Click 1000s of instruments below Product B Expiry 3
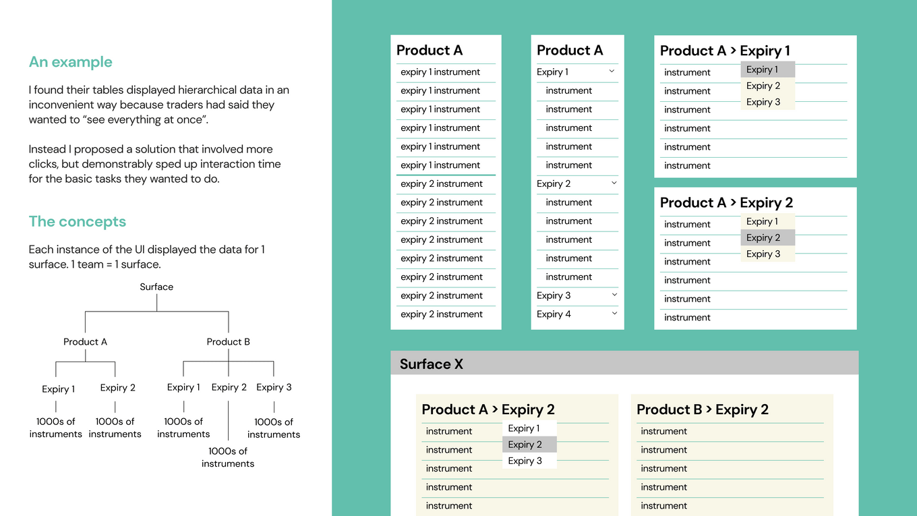This screenshot has width=917, height=516. [274, 428]
